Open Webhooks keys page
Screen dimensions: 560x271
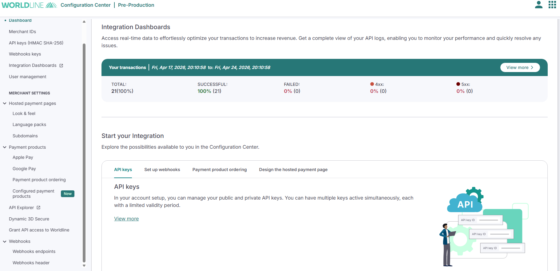click(25, 54)
